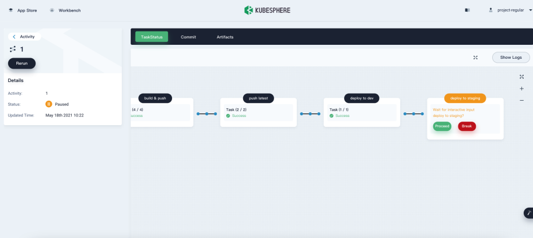This screenshot has height=238, width=533.
Task: Click the Proceed button
Action: point(442,126)
